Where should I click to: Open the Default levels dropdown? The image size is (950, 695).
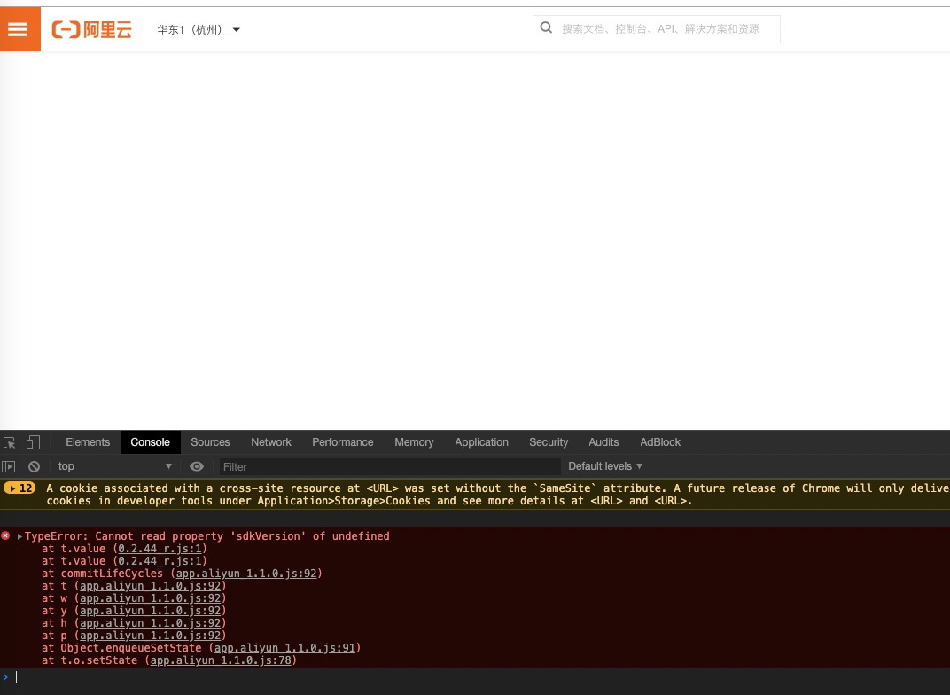pyautogui.click(x=605, y=466)
